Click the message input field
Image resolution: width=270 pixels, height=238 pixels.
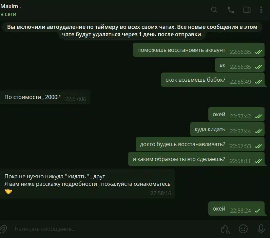click(114, 229)
